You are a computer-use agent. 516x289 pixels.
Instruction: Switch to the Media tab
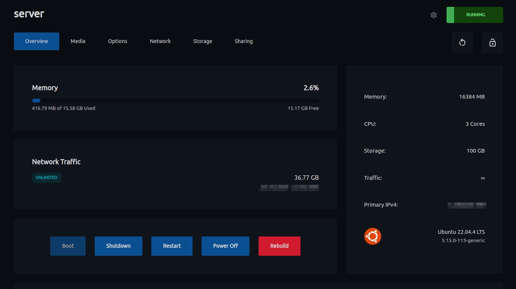(78, 41)
